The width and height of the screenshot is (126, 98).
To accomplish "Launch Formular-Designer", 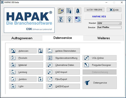I will pos(99,65).
